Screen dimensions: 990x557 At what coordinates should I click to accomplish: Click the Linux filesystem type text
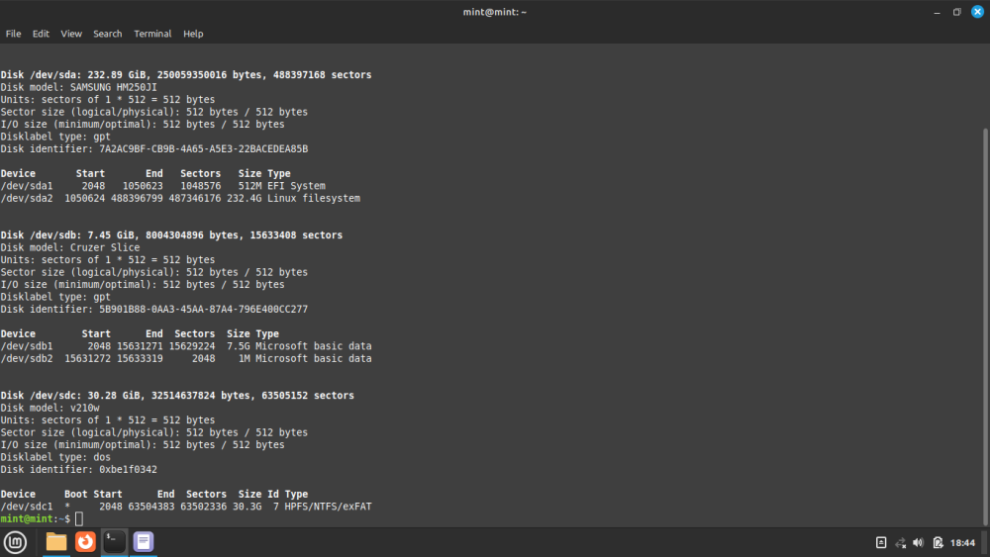pyautogui.click(x=314, y=198)
